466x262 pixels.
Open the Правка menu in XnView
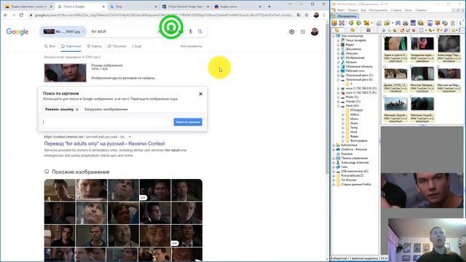[x=352, y=10]
